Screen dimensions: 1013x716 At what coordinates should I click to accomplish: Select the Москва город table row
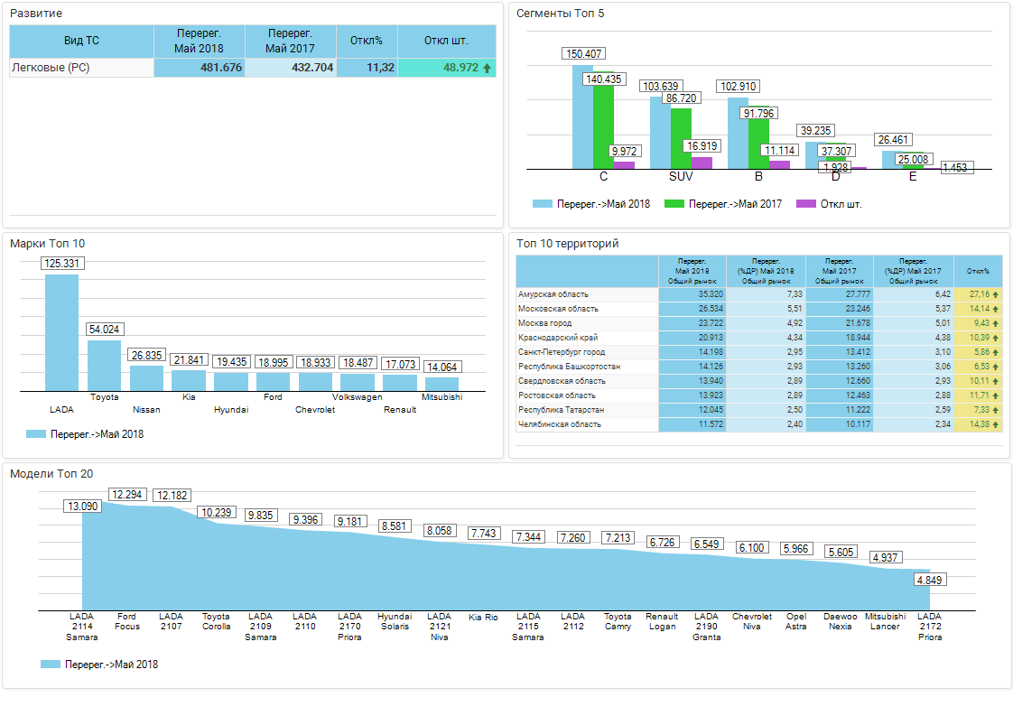tap(587, 323)
